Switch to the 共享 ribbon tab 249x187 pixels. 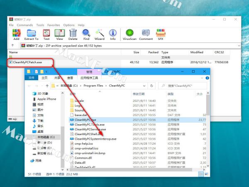pyautogui.click(x=57, y=78)
